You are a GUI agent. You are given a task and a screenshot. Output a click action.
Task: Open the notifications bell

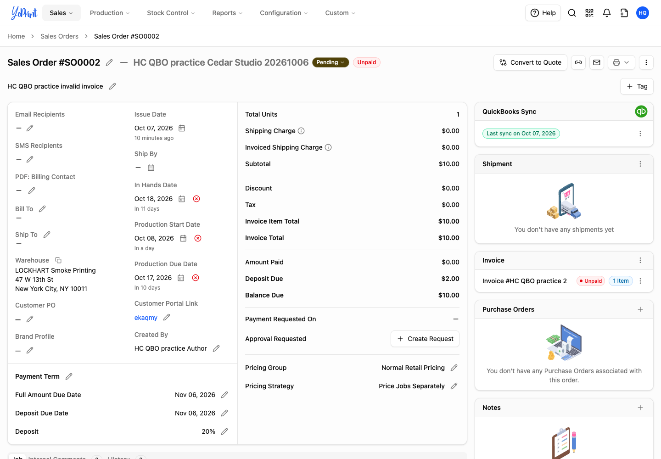607,13
